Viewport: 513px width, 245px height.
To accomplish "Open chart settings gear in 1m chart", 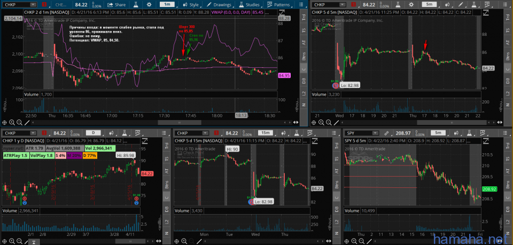I will tap(149, 5).
